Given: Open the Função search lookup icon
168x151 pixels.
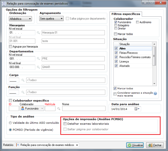Looking at the screenshot, I should (x=23, y=92).
